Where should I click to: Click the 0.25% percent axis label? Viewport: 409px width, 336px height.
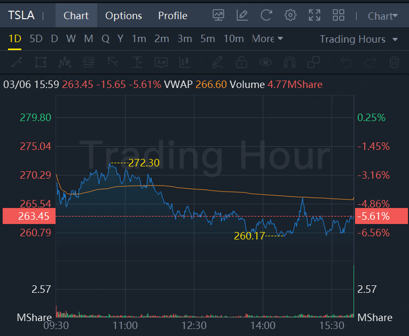371,117
